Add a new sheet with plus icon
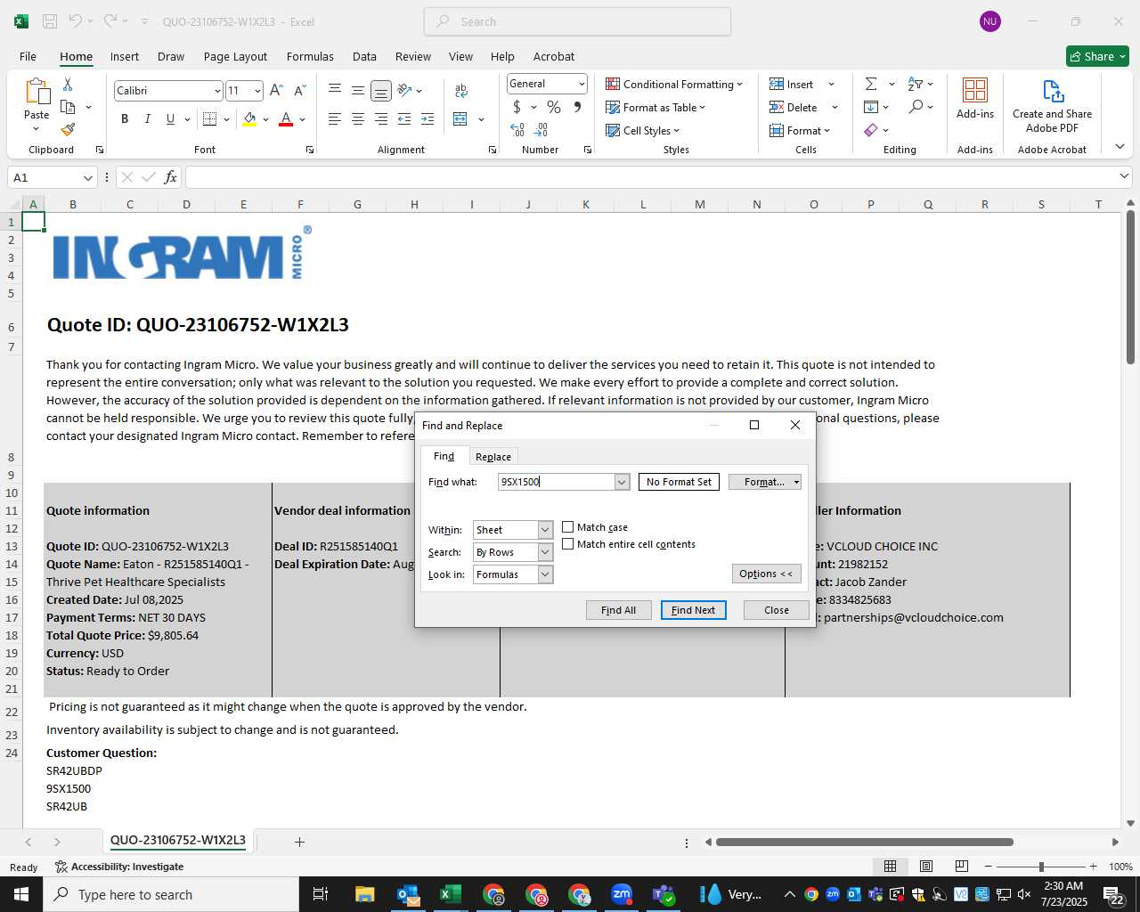 300,842
